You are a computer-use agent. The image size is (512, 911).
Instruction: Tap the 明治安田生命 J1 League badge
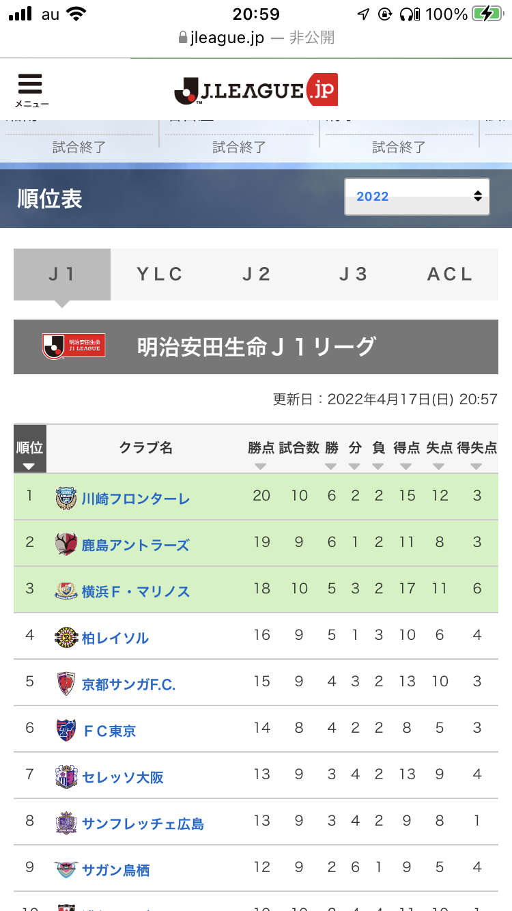click(x=74, y=347)
